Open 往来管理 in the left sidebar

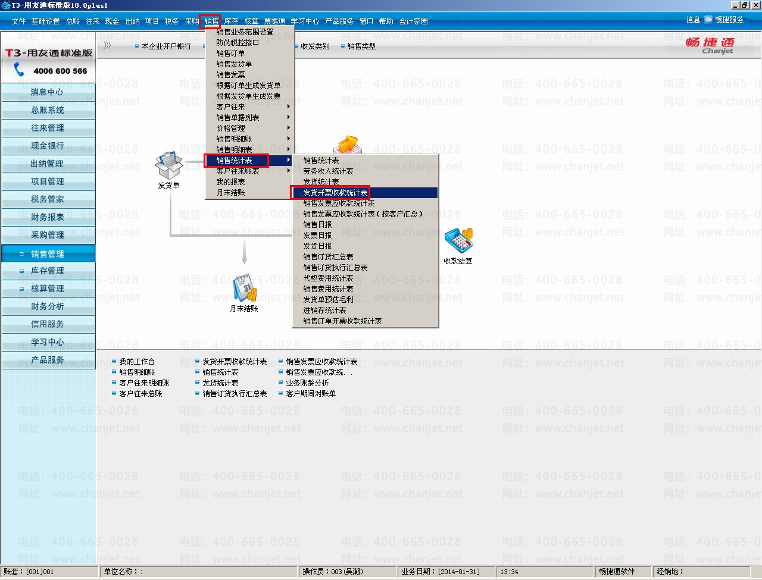tap(48, 128)
